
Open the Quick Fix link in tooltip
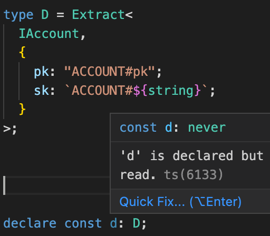[x=180, y=202]
